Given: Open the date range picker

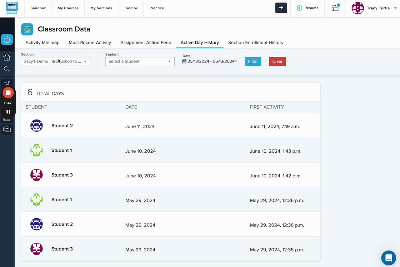Looking at the screenshot, I should coord(211,62).
